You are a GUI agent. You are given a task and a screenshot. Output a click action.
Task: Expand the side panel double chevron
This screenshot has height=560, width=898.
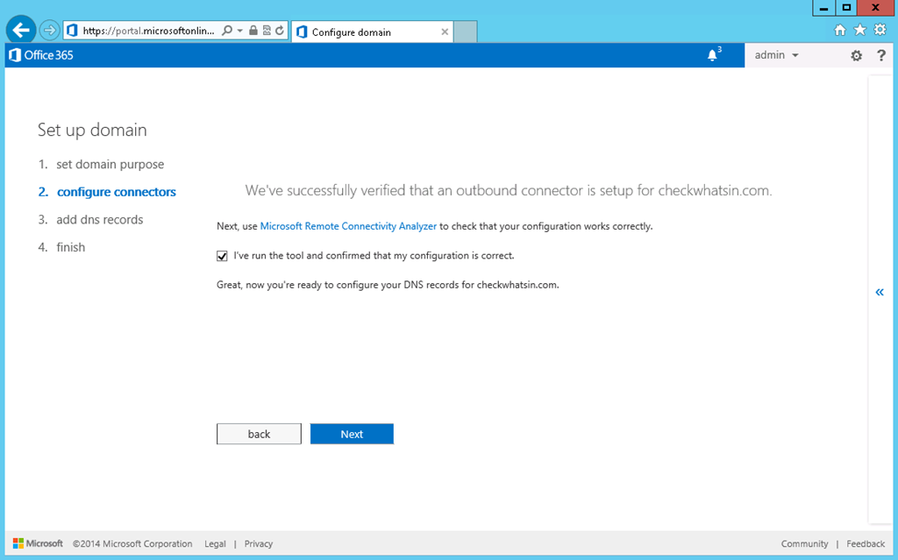[880, 293]
